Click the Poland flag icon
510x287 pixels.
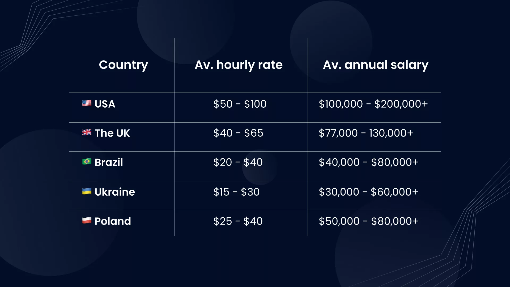point(87,220)
